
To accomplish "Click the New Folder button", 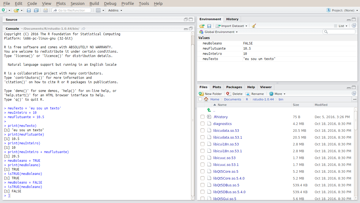I will coord(210,94).
